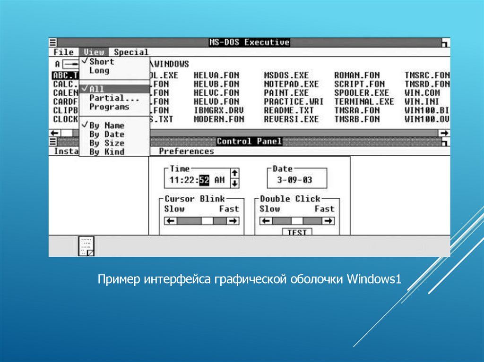Select WIN.COM file
The height and width of the screenshot is (362, 484).
422,93
